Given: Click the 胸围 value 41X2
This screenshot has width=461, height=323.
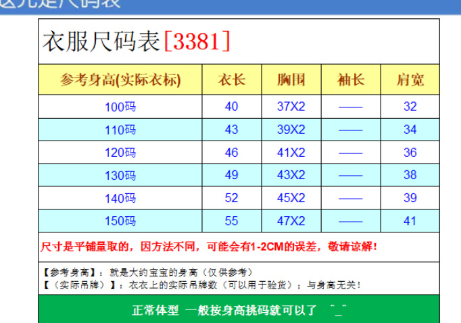Looking at the screenshot, I should [291, 152].
